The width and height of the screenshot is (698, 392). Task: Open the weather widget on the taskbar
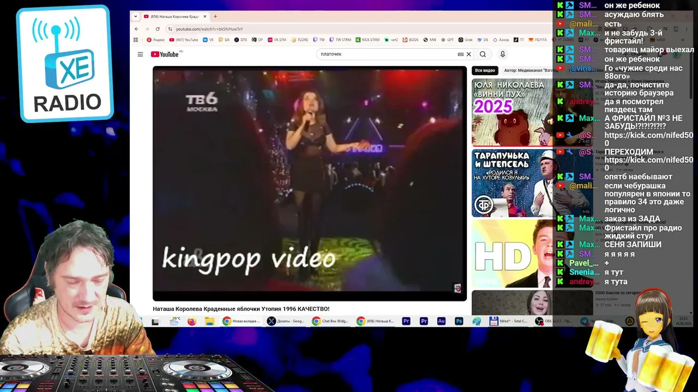[175, 321]
